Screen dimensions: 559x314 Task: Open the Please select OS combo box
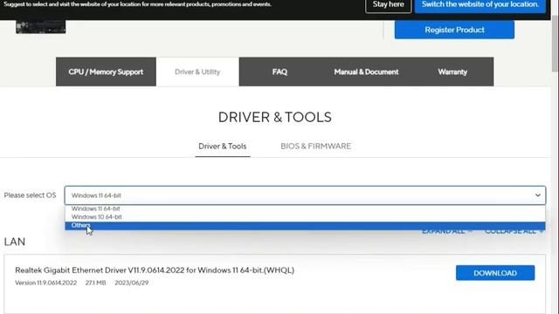(x=305, y=195)
